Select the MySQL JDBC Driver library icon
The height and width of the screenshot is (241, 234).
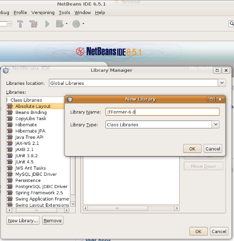pyautogui.click(x=10, y=174)
